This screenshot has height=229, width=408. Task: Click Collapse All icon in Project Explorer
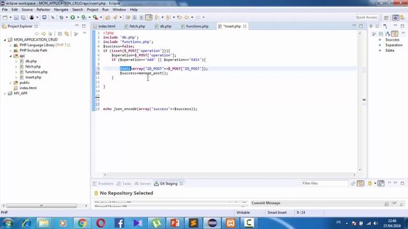[60, 34]
